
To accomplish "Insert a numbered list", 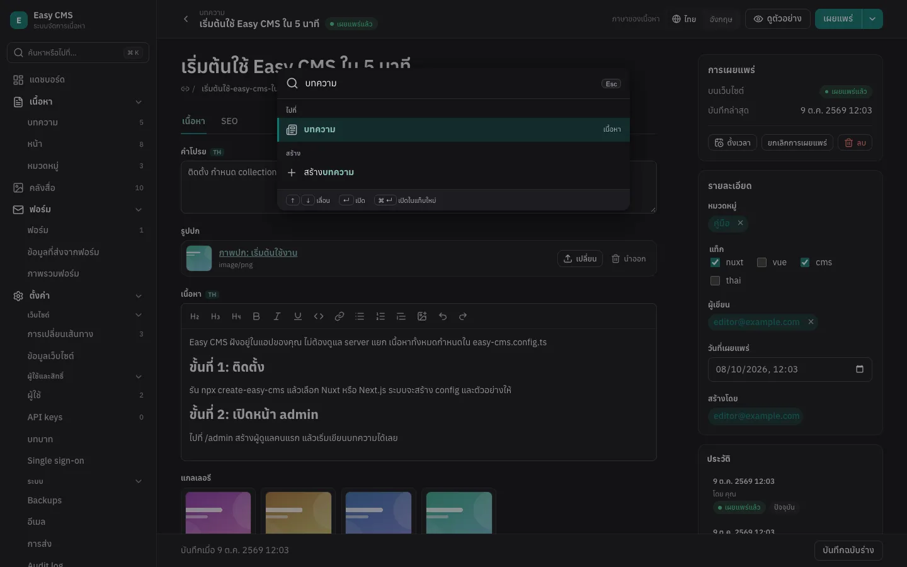I will coord(380,316).
